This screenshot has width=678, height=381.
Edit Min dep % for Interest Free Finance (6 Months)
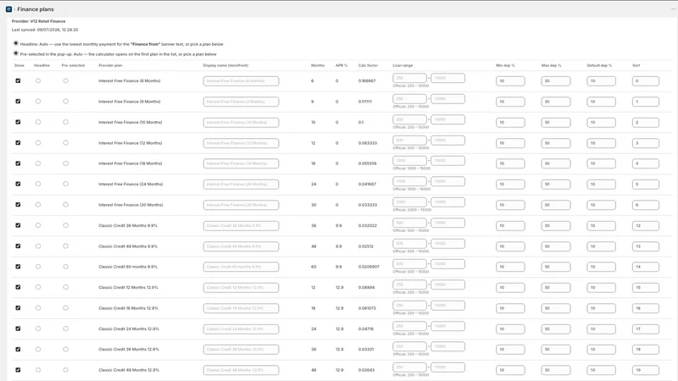[x=511, y=80]
